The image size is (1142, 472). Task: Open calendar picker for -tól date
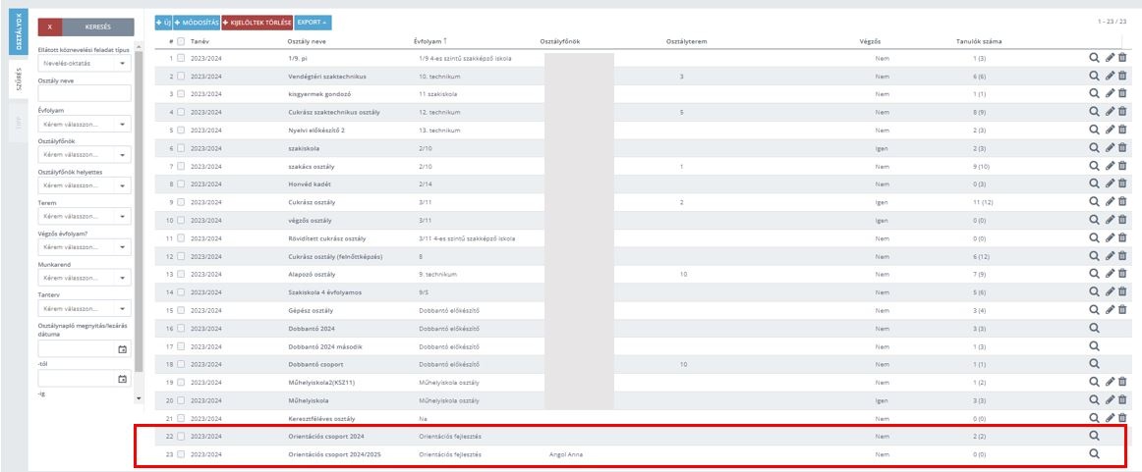coord(122,349)
